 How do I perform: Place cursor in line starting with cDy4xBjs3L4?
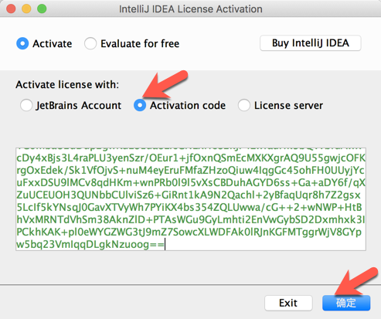191,158
